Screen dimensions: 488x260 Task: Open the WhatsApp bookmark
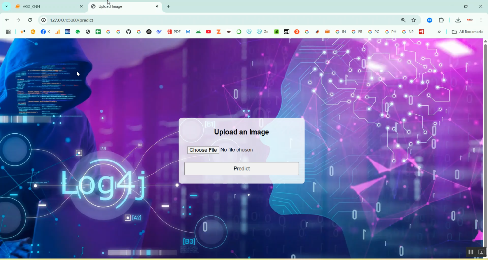point(78,32)
